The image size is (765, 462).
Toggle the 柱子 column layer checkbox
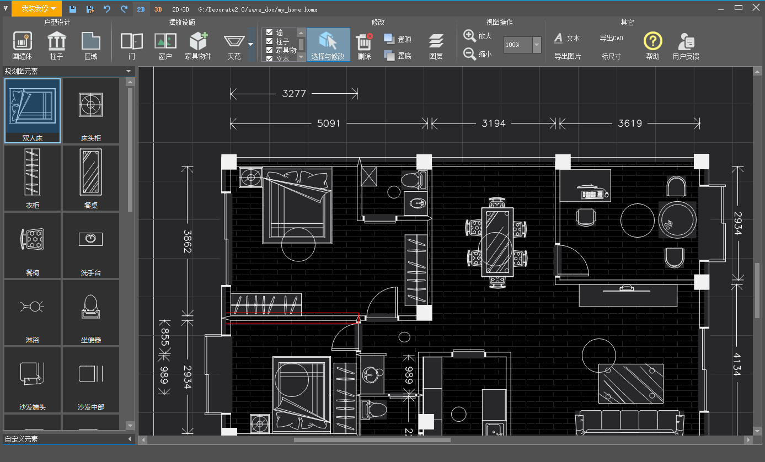270,41
